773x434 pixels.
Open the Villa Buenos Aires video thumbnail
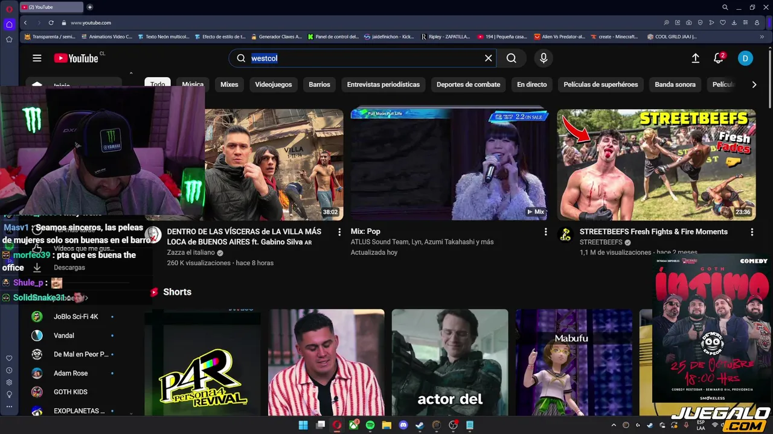[274, 165]
